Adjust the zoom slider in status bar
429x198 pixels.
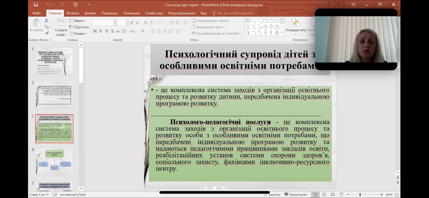360,195
